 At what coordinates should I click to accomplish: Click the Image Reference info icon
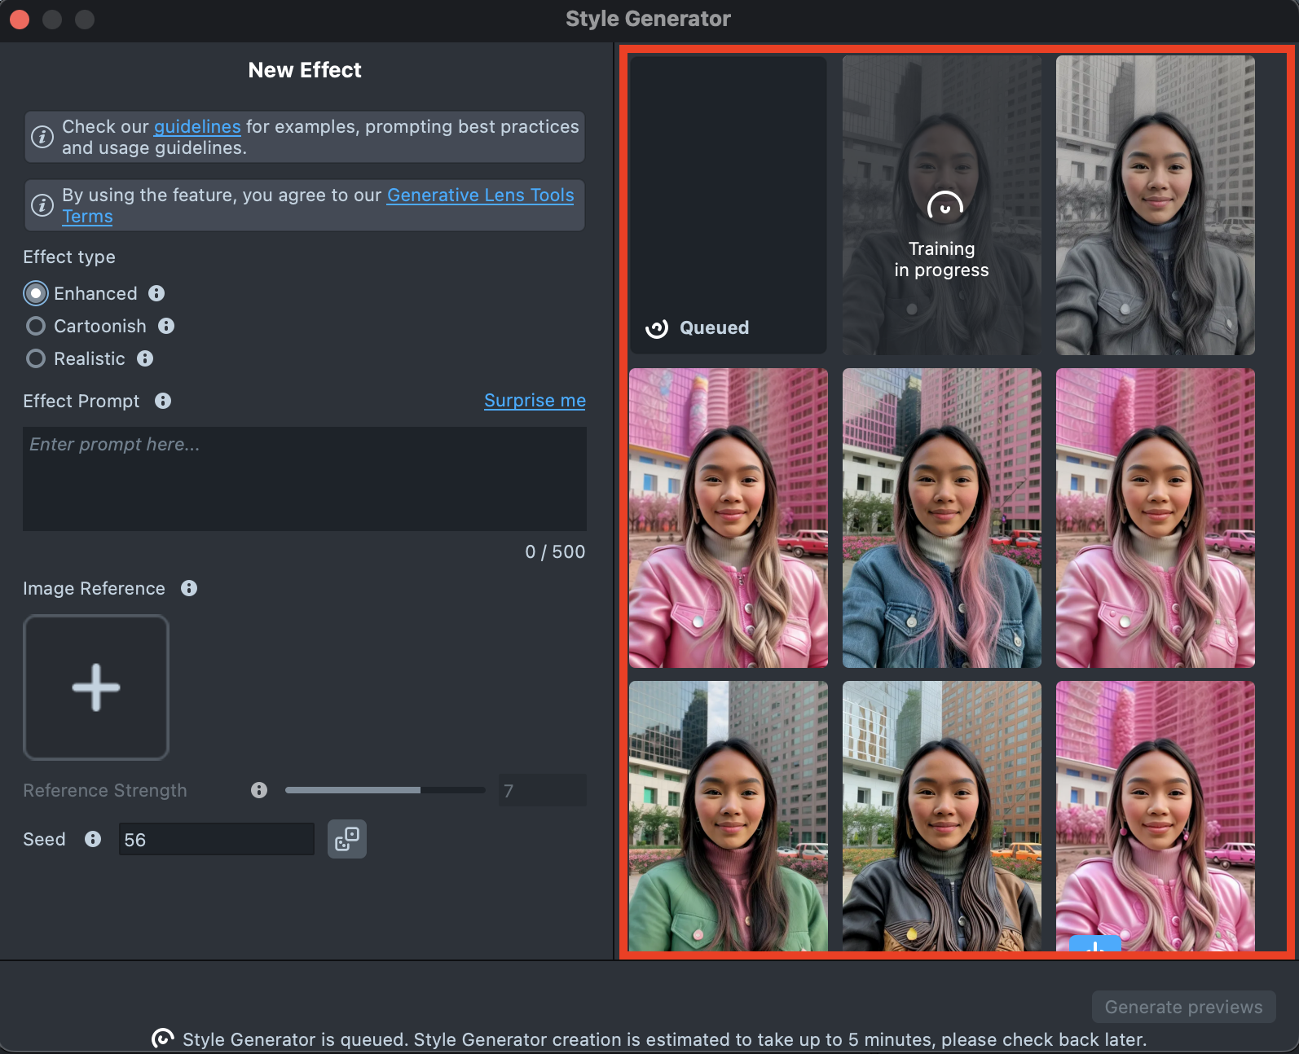[189, 588]
